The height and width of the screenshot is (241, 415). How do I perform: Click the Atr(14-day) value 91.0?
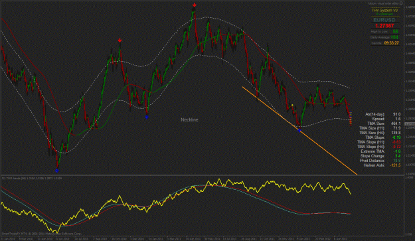point(396,114)
